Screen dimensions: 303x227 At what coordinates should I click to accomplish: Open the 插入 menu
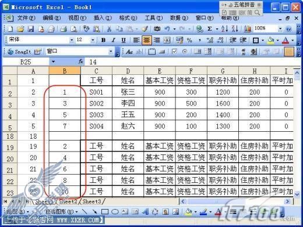pos(103,18)
